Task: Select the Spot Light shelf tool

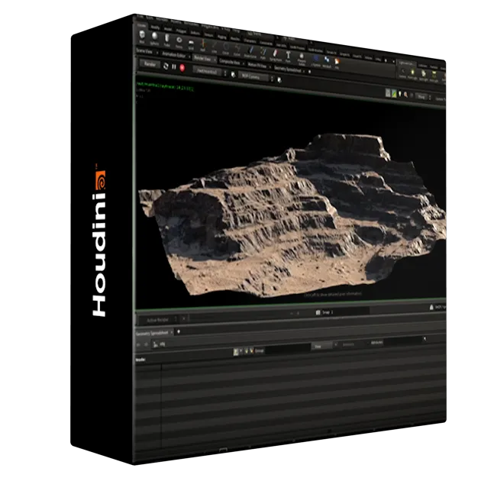Action: pos(423,76)
